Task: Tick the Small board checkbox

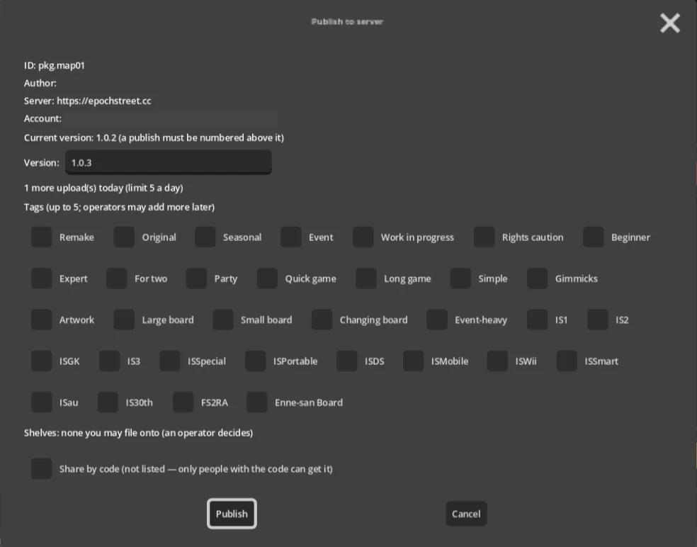Action: pos(222,320)
